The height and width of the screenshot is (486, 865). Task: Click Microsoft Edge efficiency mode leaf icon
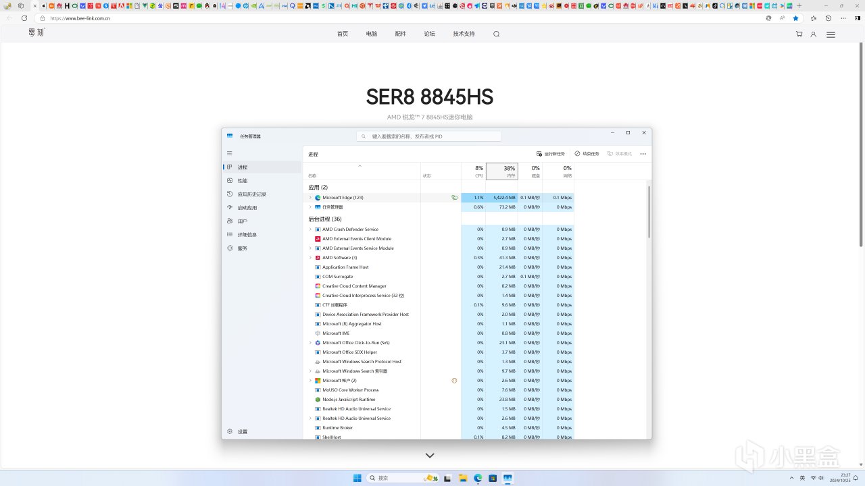pyautogui.click(x=455, y=198)
